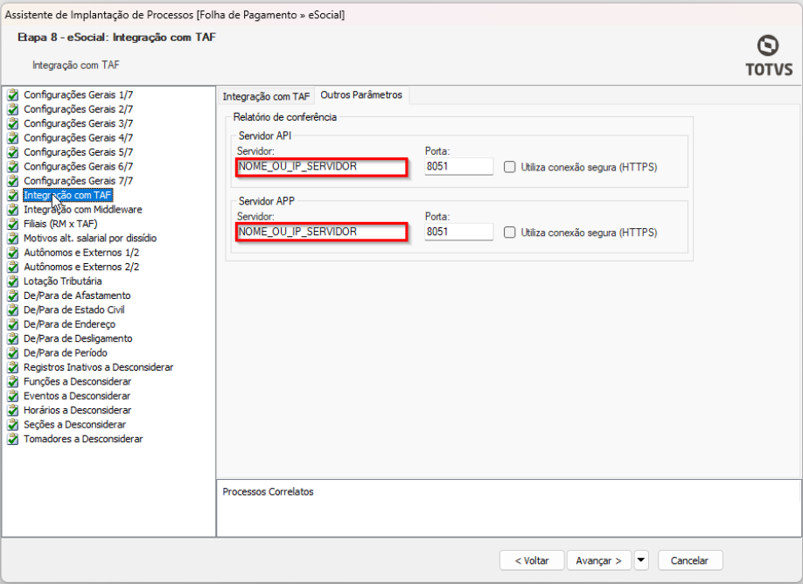Open Motivos alt. salarial por dissídio step

click(x=90, y=238)
